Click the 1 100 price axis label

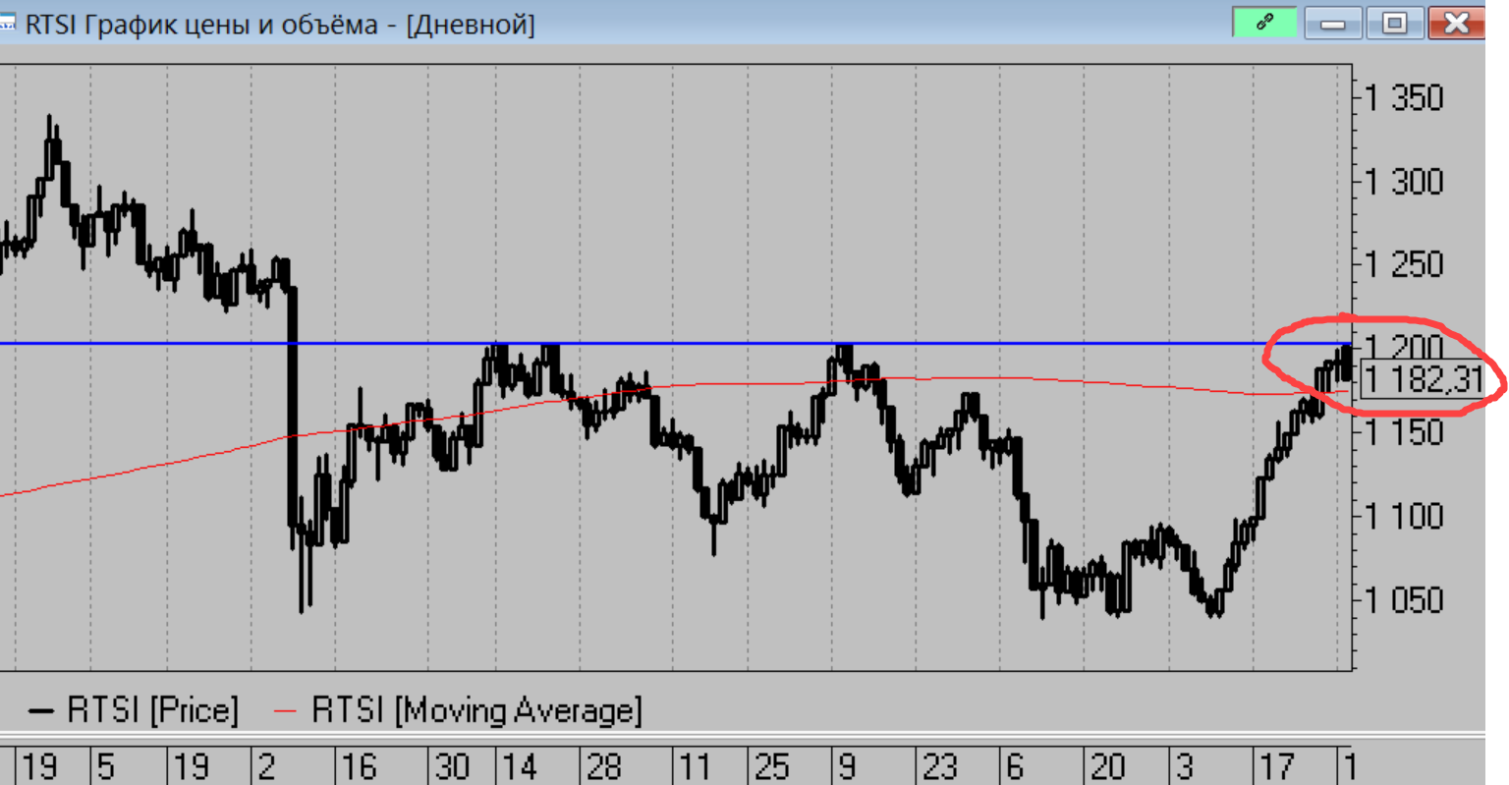[x=1404, y=516]
